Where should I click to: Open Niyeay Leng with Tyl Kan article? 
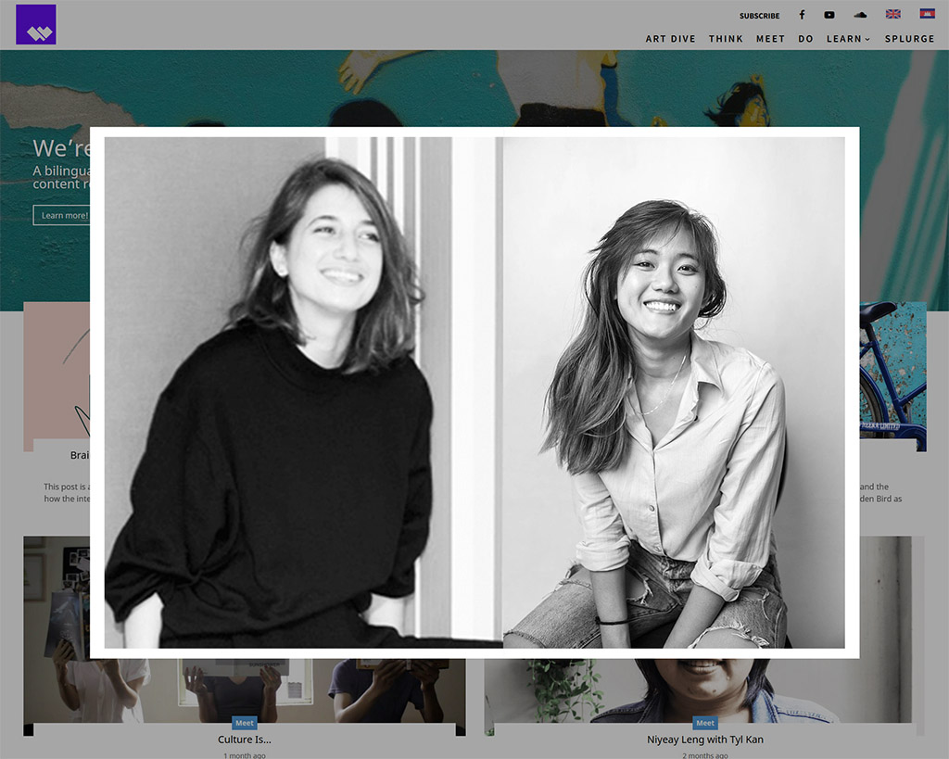click(x=705, y=740)
